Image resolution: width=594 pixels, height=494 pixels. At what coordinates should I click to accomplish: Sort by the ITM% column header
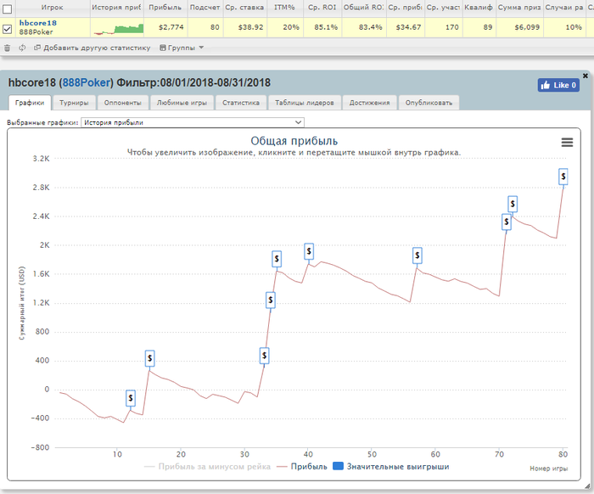[x=284, y=8]
